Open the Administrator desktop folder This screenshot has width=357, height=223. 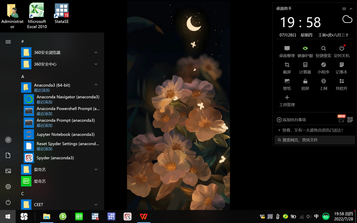tap(12, 16)
